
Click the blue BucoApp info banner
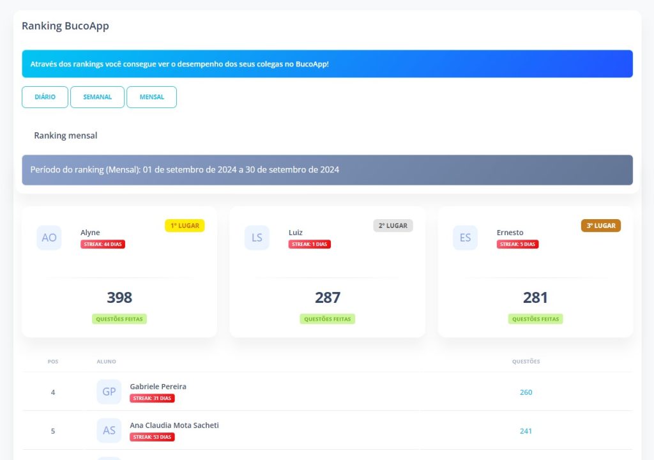coord(328,64)
